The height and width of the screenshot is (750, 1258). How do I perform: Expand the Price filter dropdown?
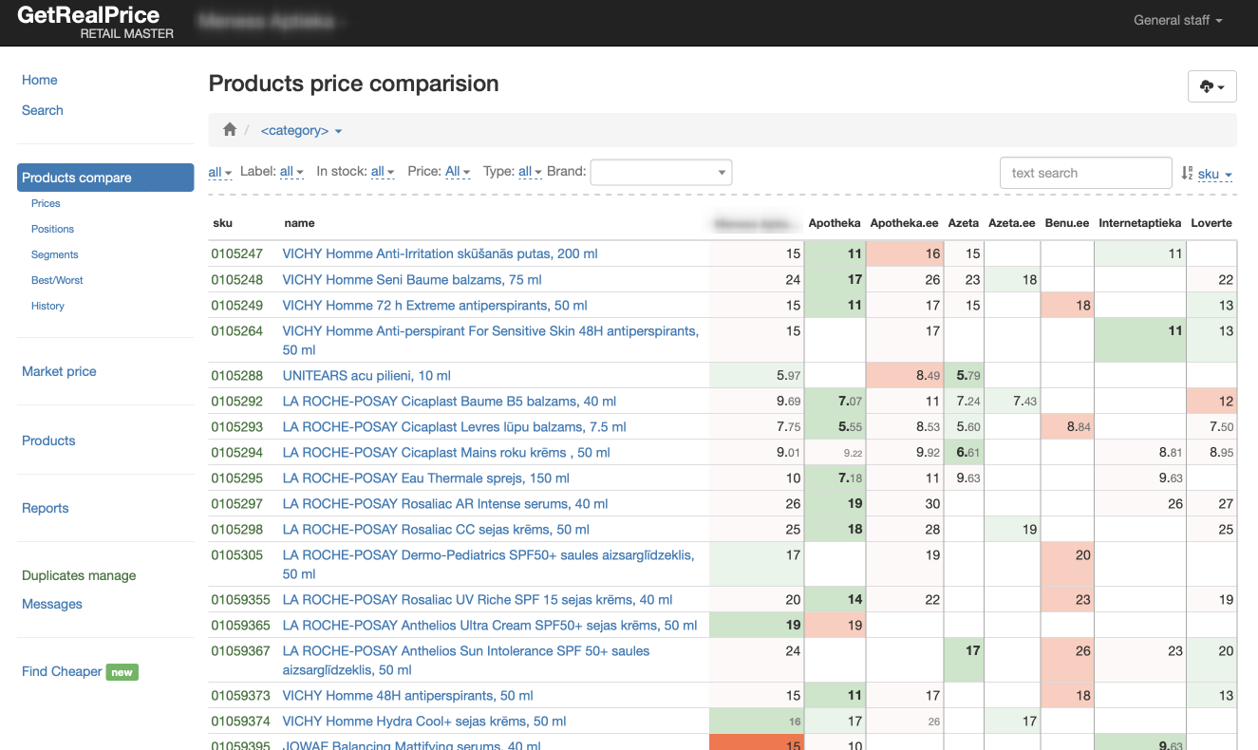point(459,172)
